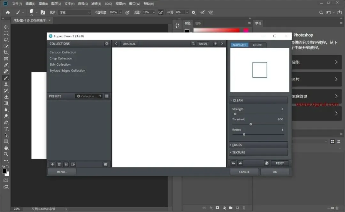
Task: Select the Horizontal Type tool
Action: (x=6, y=129)
